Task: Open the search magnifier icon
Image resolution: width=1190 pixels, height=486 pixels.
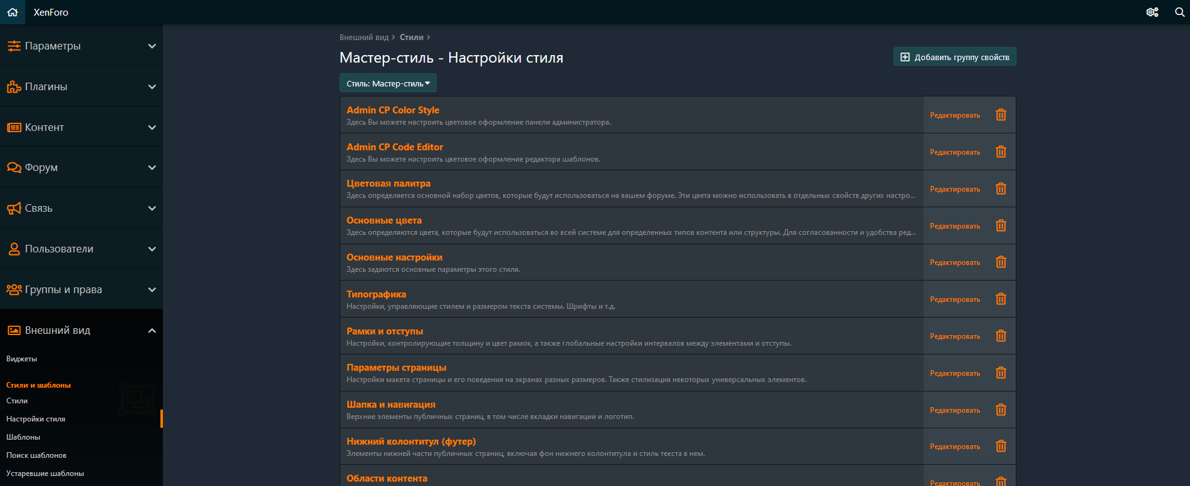Action: pyautogui.click(x=1179, y=12)
